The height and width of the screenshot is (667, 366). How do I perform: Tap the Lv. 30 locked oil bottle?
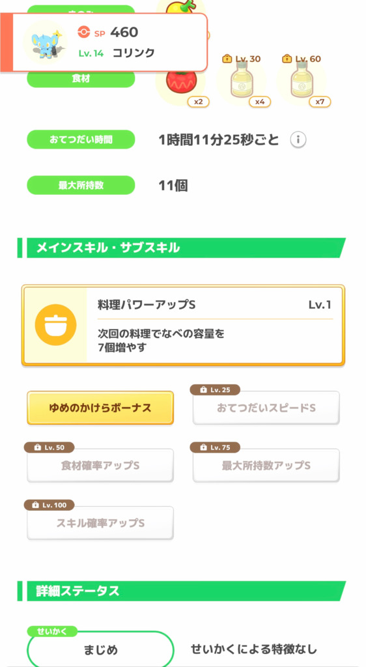[x=242, y=80]
